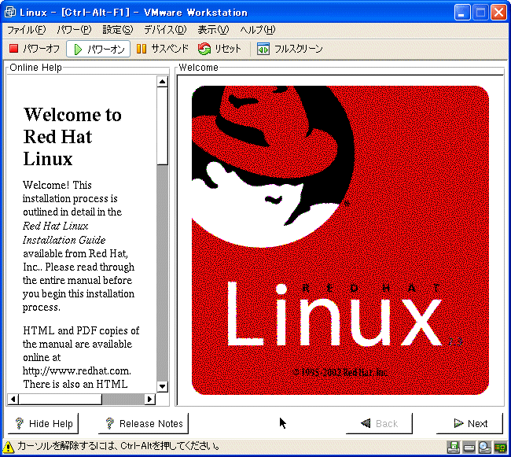This screenshot has width=511, height=457.
Task: Click the up arrow of Online Help scrollbar
Action: [162, 81]
